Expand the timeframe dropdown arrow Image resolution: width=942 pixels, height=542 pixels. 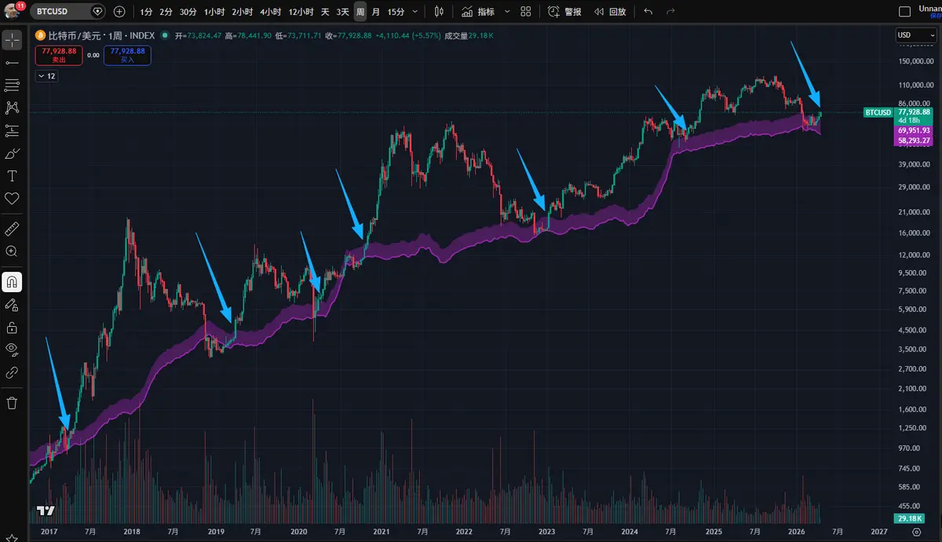414,12
